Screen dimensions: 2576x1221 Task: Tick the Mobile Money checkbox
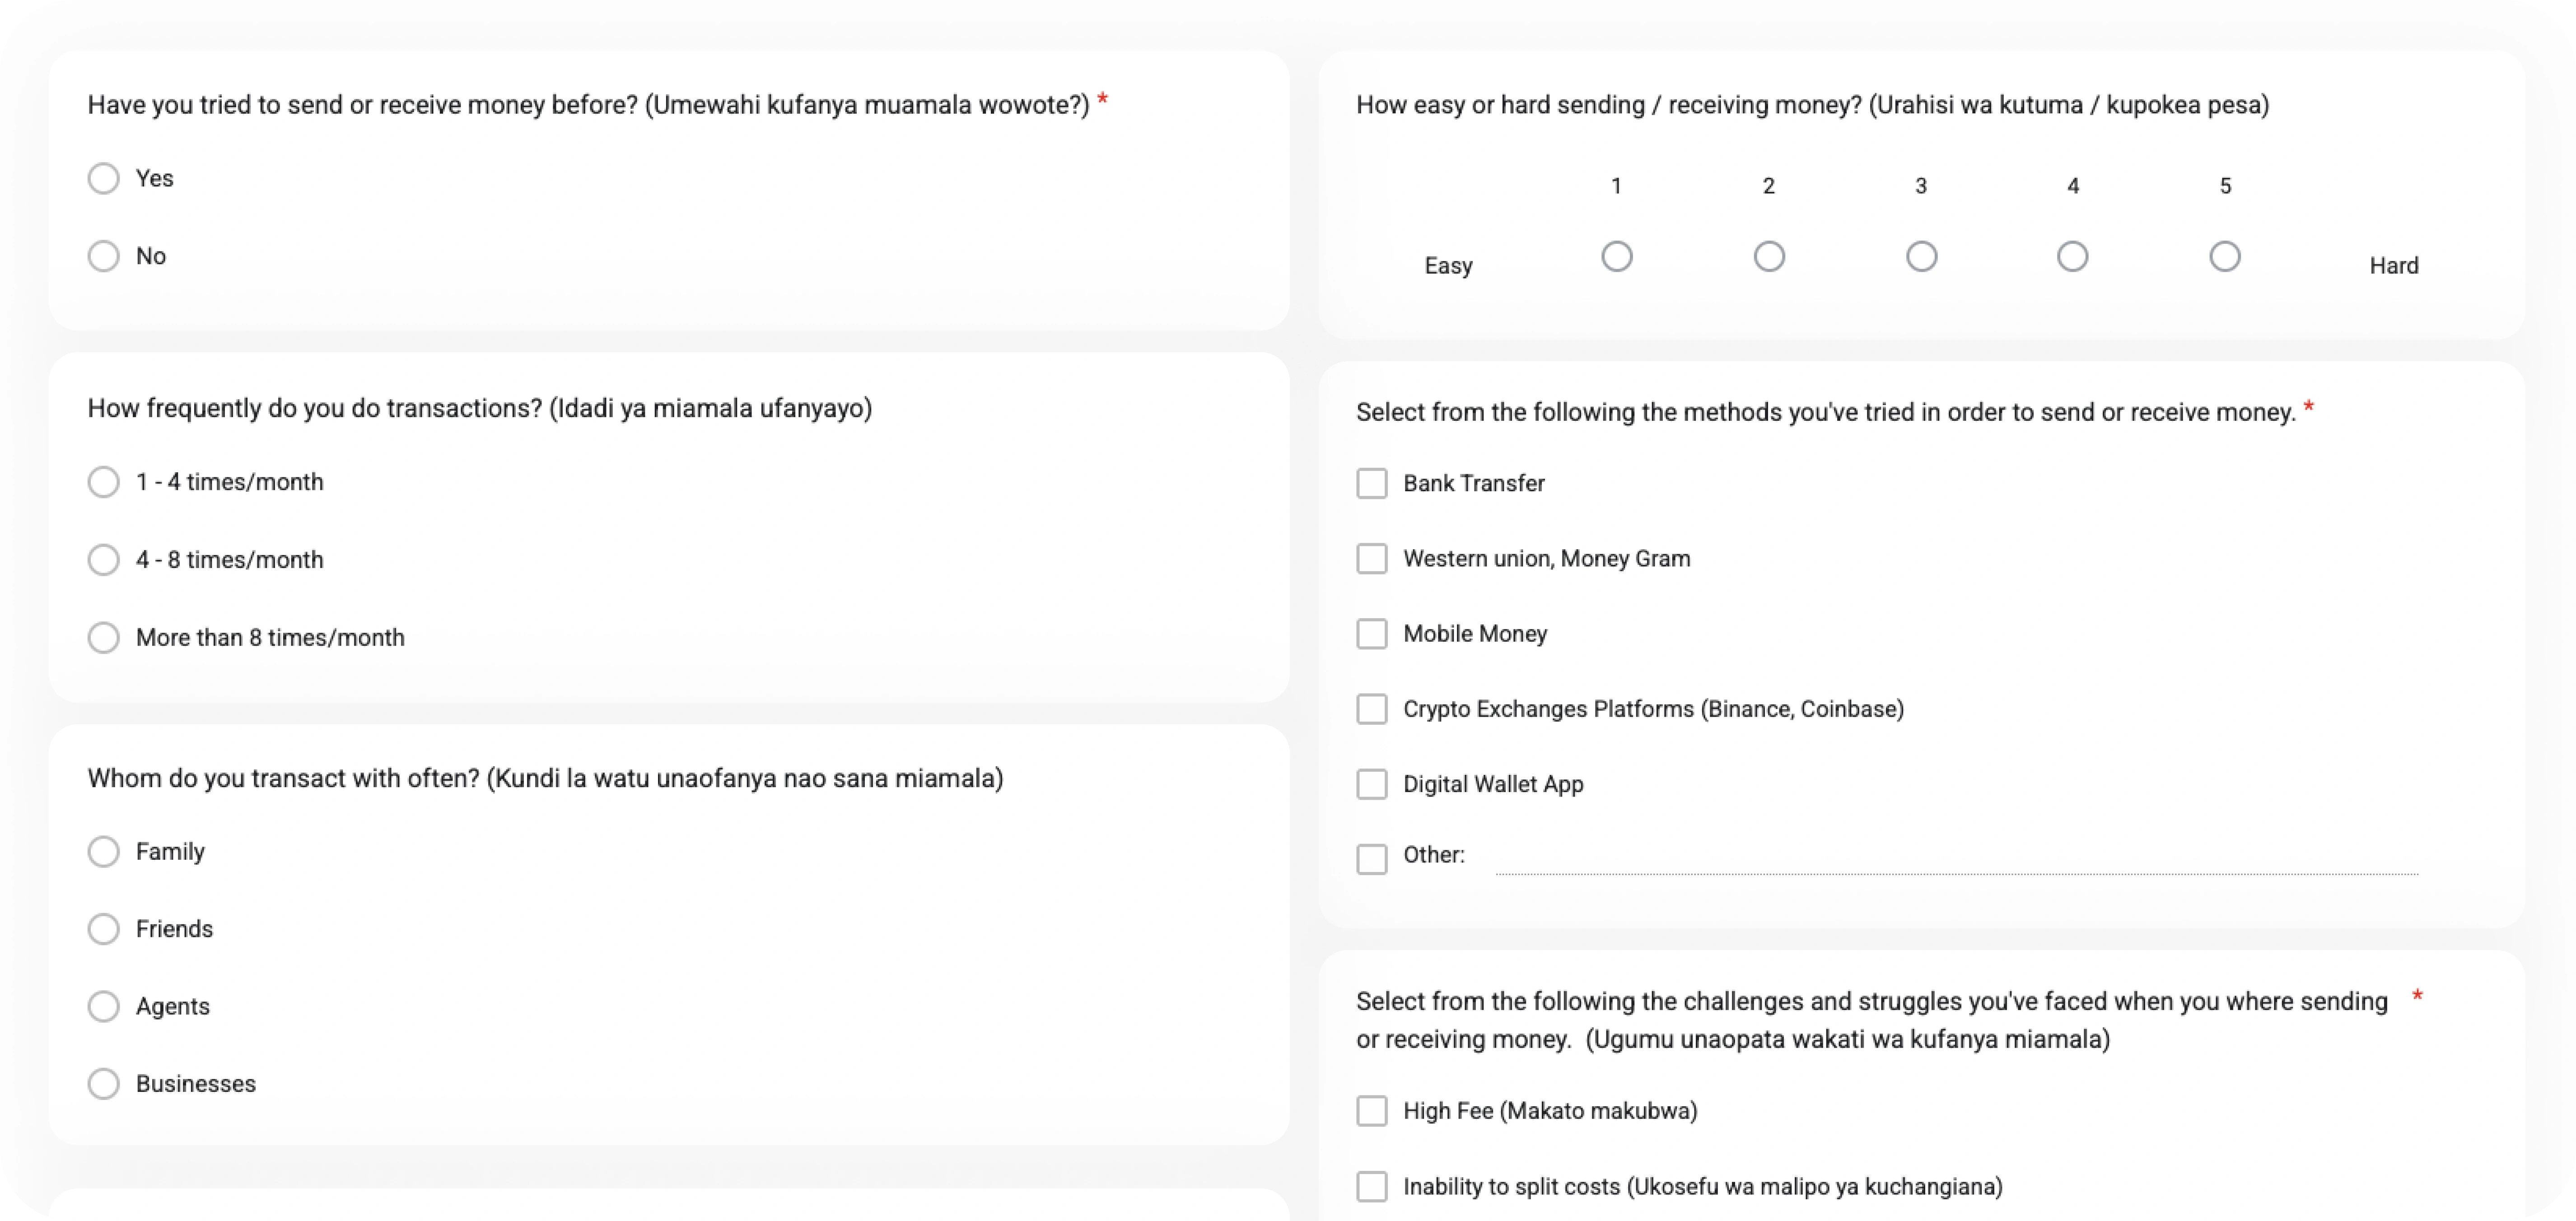(1371, 634)
